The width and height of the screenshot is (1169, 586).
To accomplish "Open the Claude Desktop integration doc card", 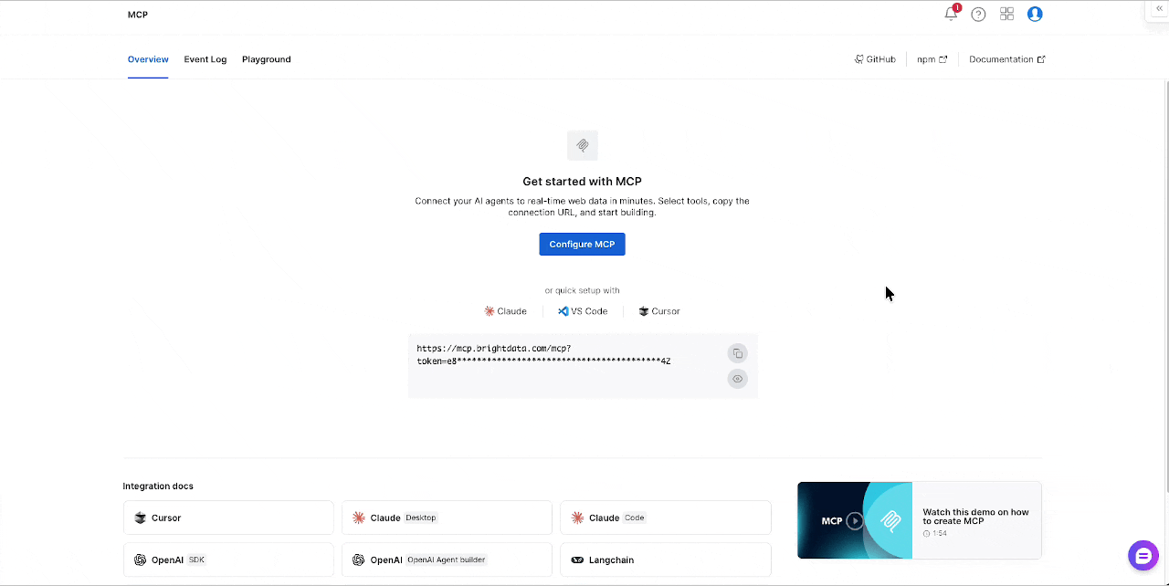I will [447, 518].
